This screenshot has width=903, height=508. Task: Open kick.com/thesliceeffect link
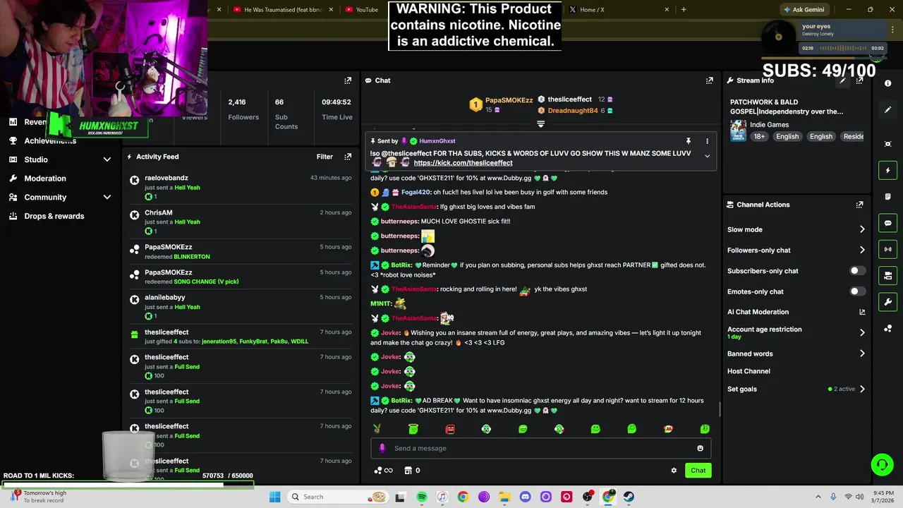point(463,163)
